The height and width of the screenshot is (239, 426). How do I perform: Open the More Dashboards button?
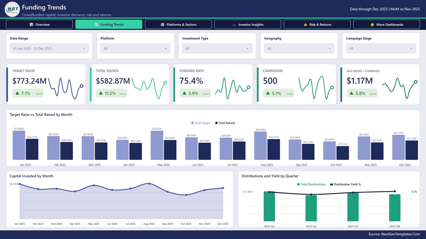(387, 24)
